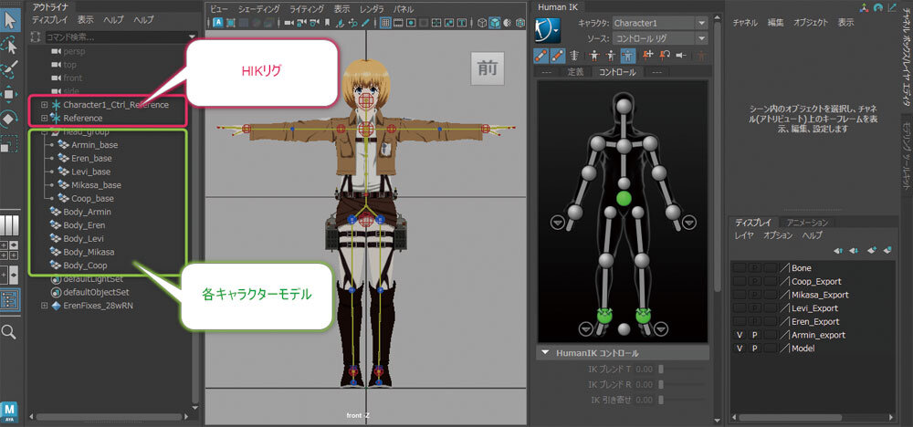Image resolution: width=913 pixels, height=427 pixels.
Task: Select Mikasa_base node in outliner
Action: pos(96,185)
